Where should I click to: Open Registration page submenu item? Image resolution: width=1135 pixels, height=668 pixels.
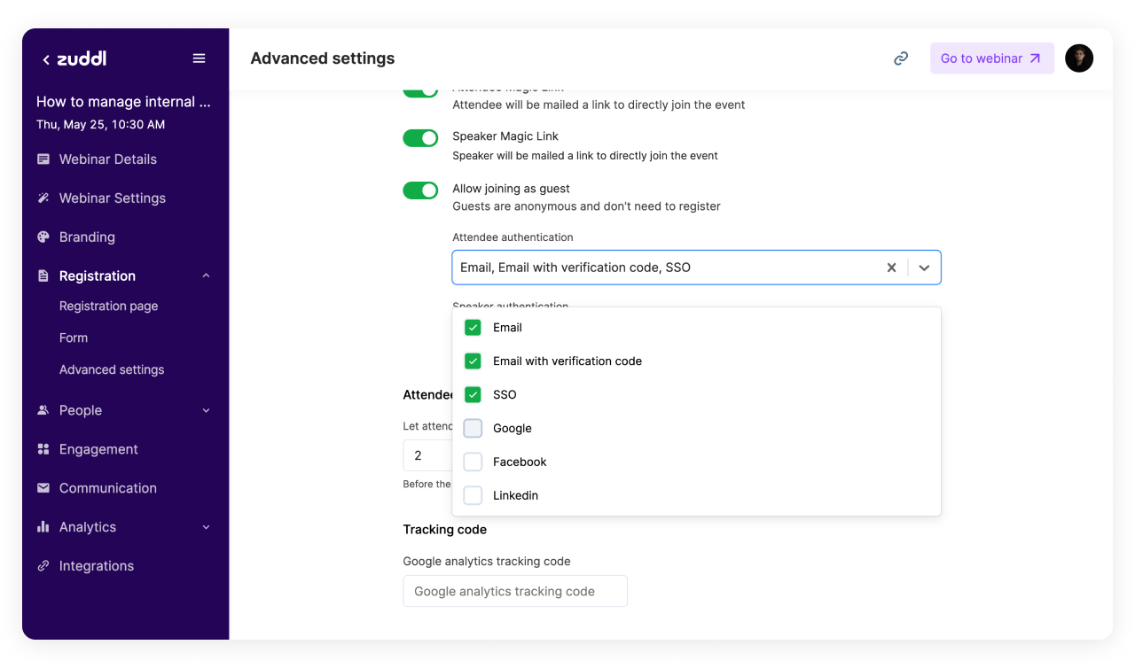pyautogui.click(x=108, y=307)
